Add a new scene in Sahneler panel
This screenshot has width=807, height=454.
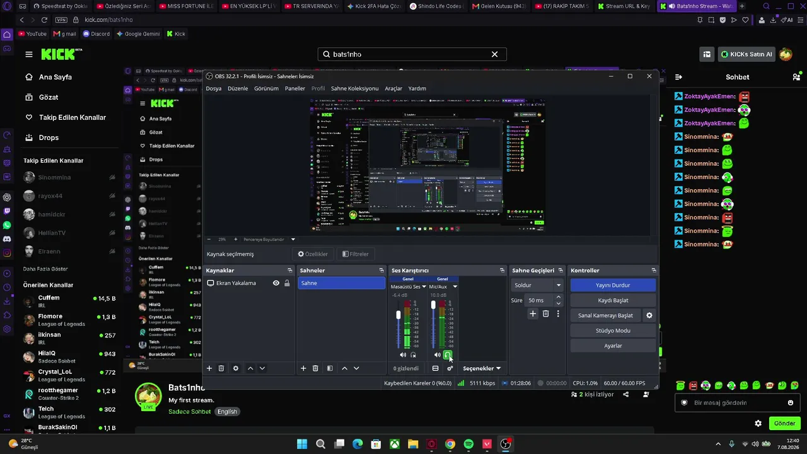(303, 368)
